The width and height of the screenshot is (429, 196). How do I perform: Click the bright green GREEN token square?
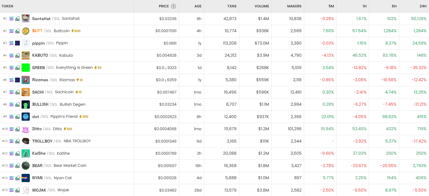[26, 68]
